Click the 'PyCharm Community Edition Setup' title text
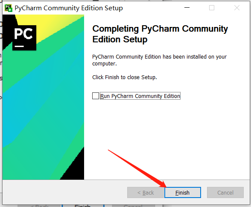The image size is (251, 207). coord(69,8)
